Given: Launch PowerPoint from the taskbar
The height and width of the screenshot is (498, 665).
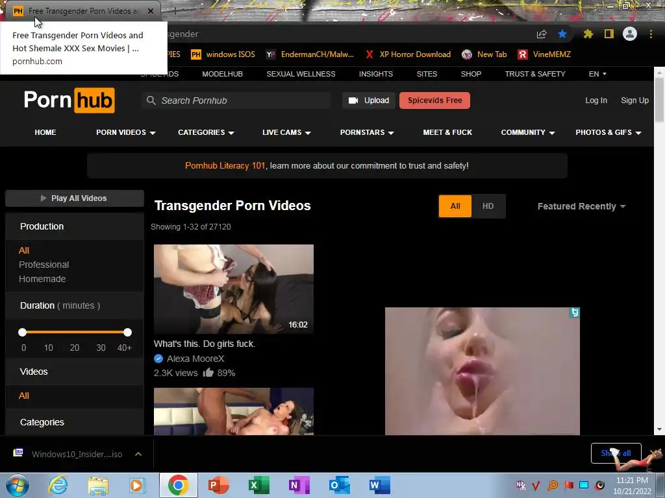Looking at the screenshot, I should pyautogui.click(x=218, y=485).
